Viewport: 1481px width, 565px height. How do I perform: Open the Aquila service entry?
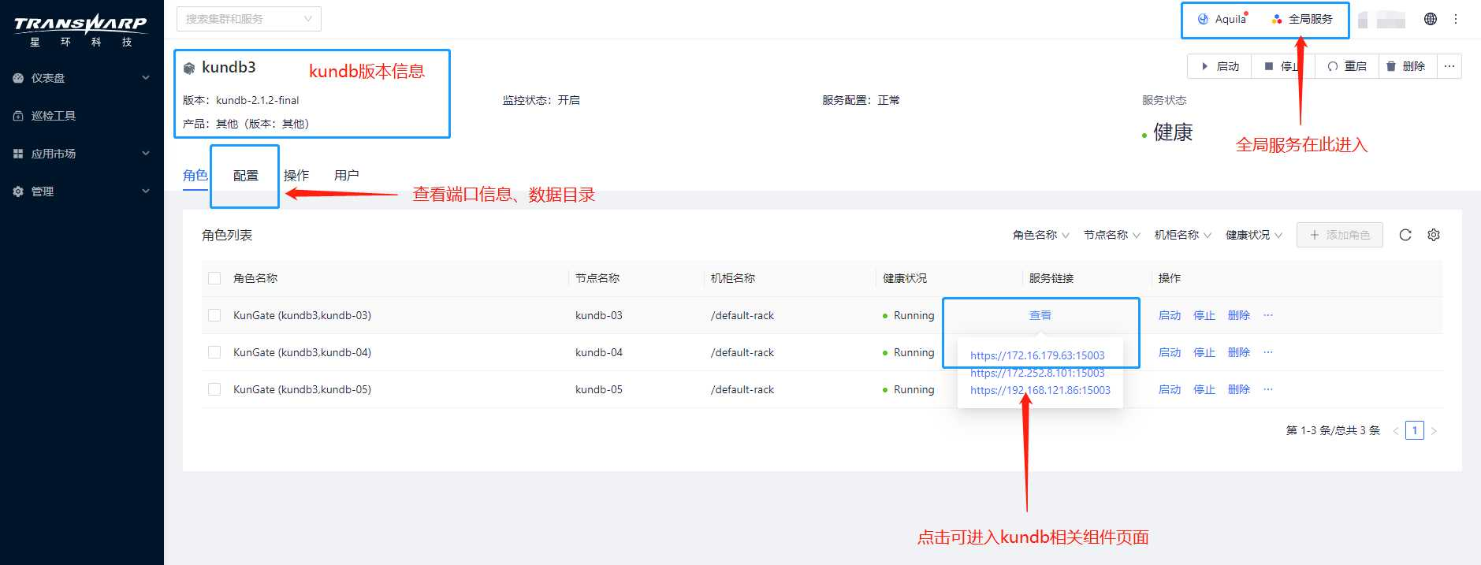pyautogui.click(x=1222, y=19)
